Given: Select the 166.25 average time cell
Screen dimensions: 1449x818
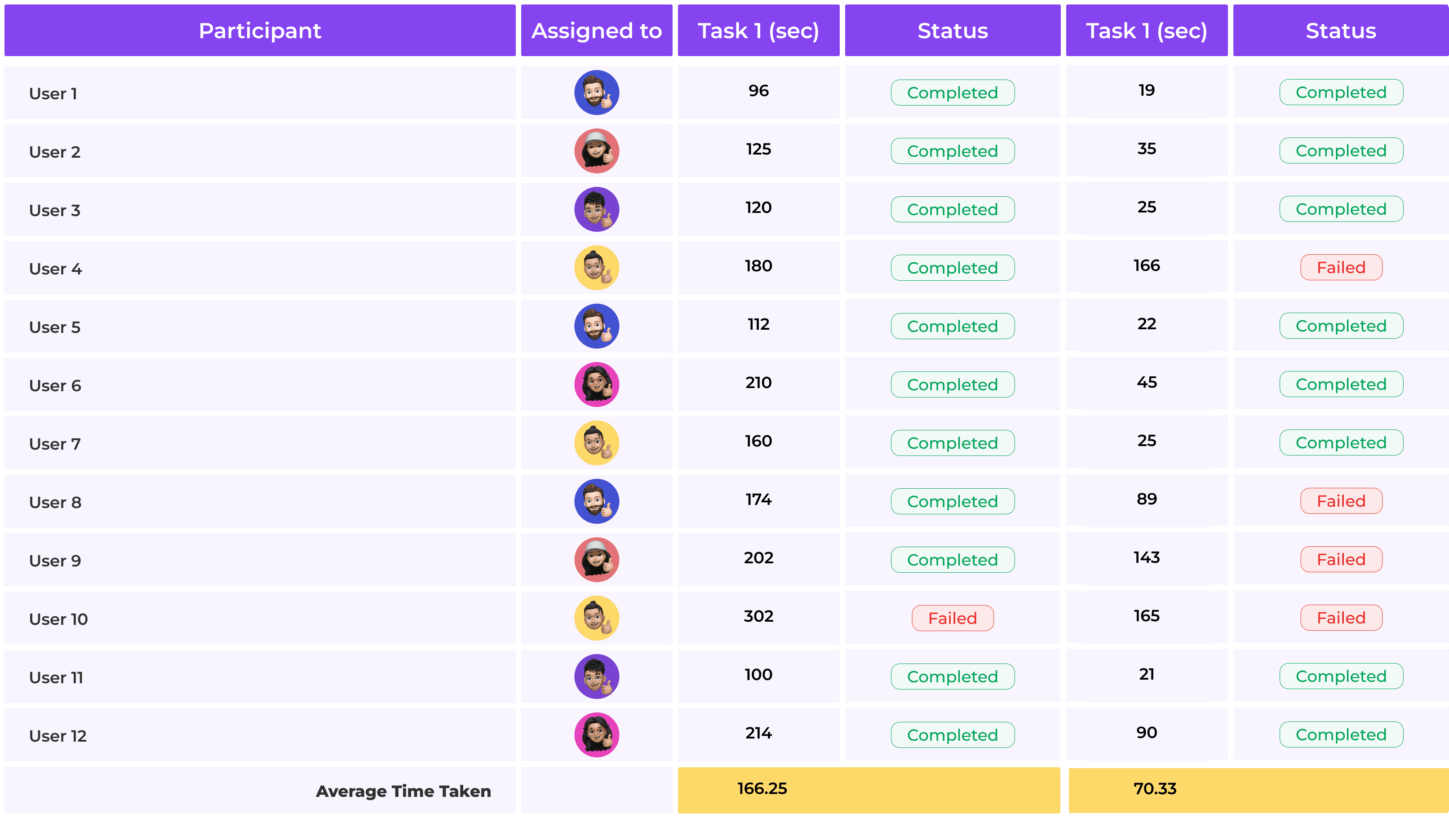Looking at the screenshot, I should click(x=762, y=789).
